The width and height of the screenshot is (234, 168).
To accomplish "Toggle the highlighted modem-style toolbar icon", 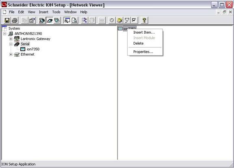I will click(50, 20).
